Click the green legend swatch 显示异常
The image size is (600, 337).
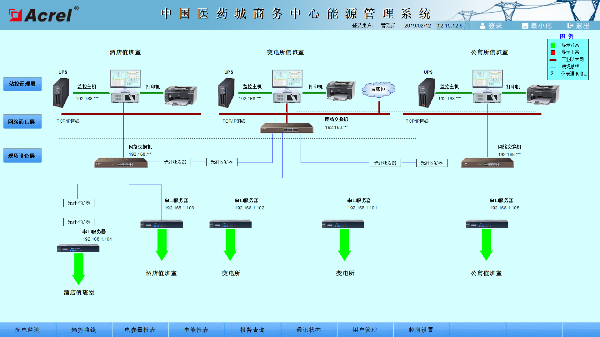pyautogui.click(x=553, y=45)
